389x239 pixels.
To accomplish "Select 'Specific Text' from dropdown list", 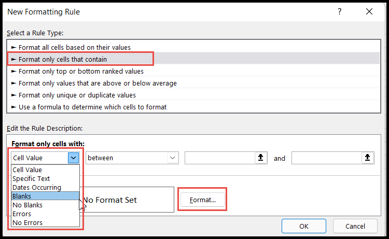I will 31,178.
